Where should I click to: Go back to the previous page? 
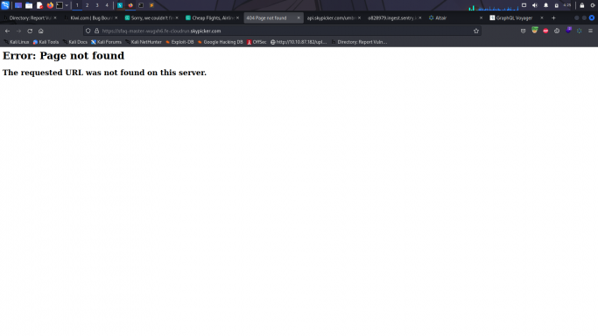(7, 31)
